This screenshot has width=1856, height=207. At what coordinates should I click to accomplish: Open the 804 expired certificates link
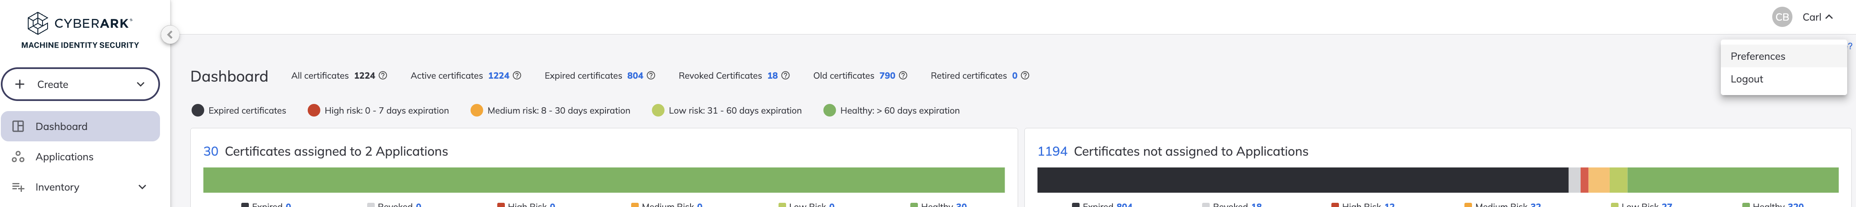(635, 75)
